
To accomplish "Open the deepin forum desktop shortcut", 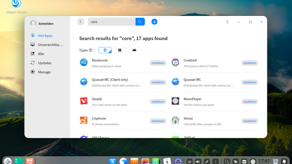I will tap(16, 6).
